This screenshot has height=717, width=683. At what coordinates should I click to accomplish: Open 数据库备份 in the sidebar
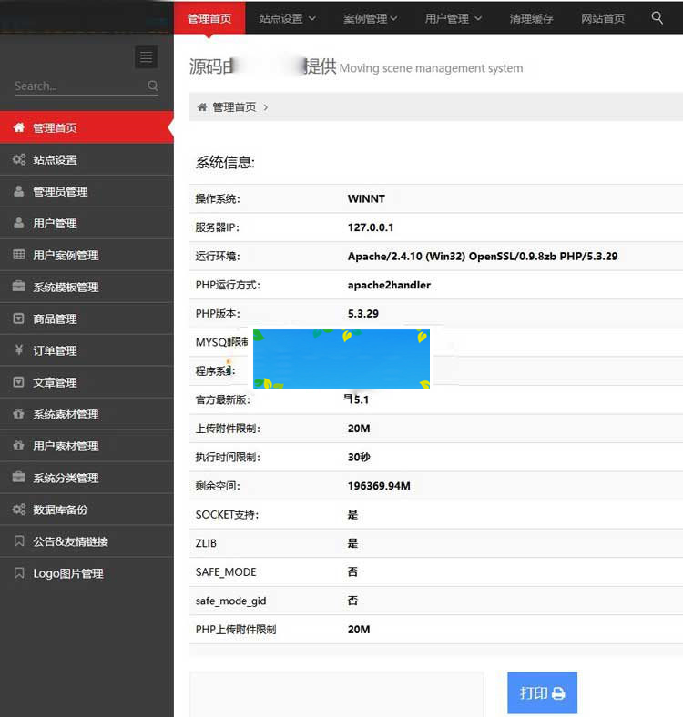[x=60, y=510]
